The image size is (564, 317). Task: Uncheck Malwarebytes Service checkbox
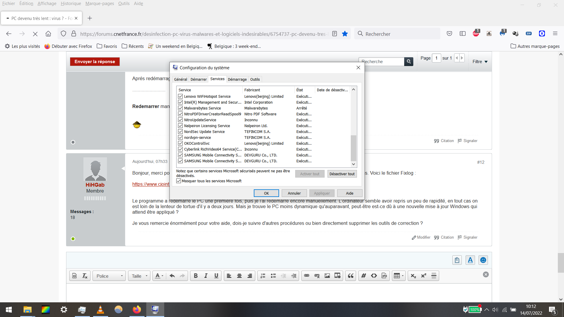point(180,108)
